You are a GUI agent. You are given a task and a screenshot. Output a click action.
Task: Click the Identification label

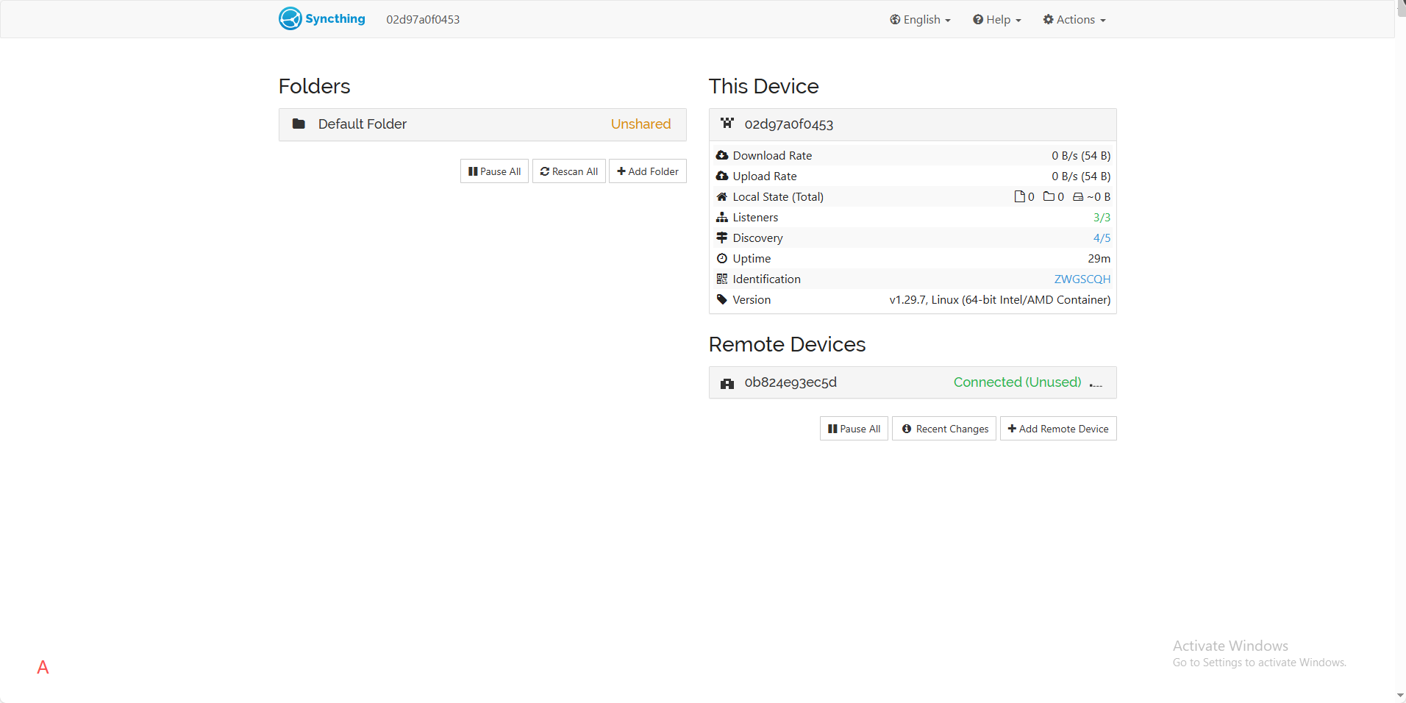coord(766,279)
